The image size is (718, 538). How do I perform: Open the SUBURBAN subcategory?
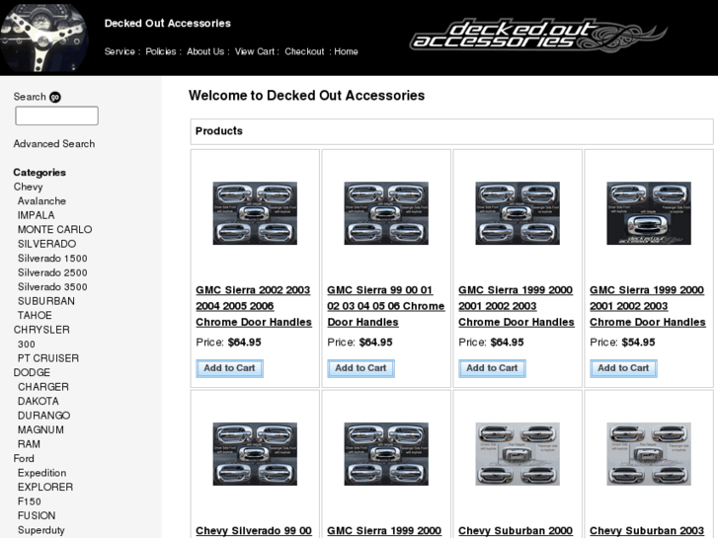[46, 301]
